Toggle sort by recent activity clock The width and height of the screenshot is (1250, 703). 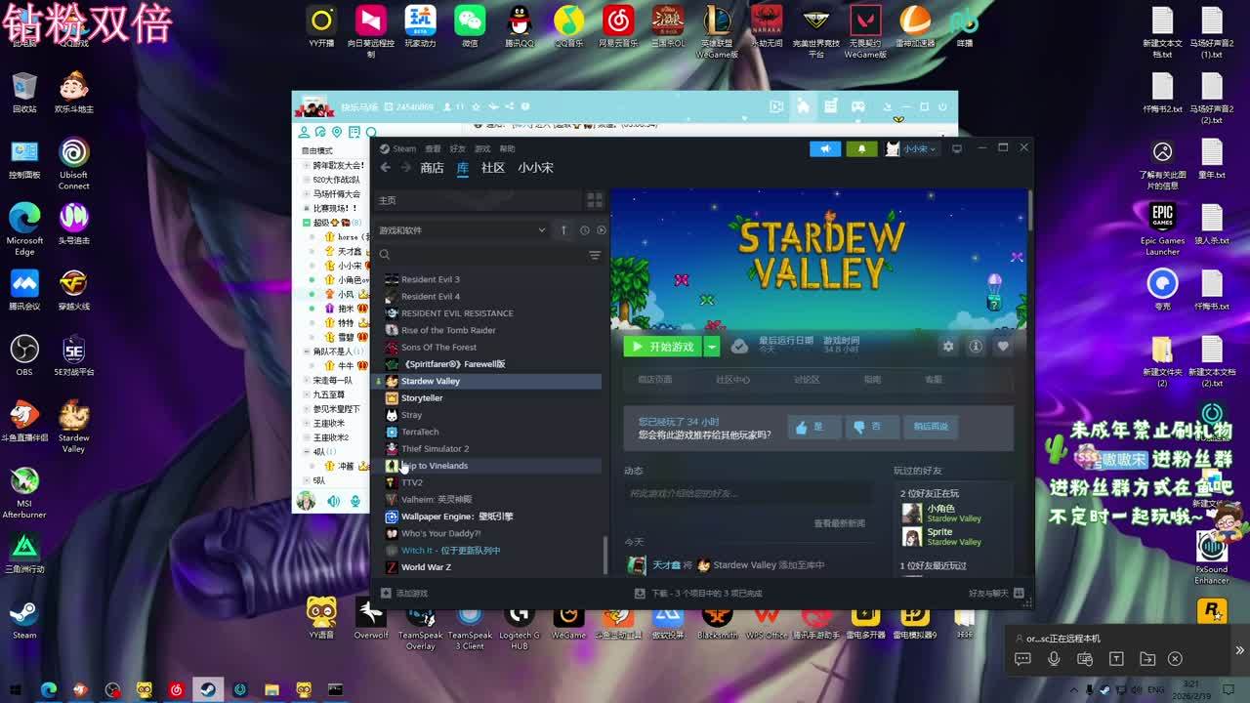click(x=584, y=230)
